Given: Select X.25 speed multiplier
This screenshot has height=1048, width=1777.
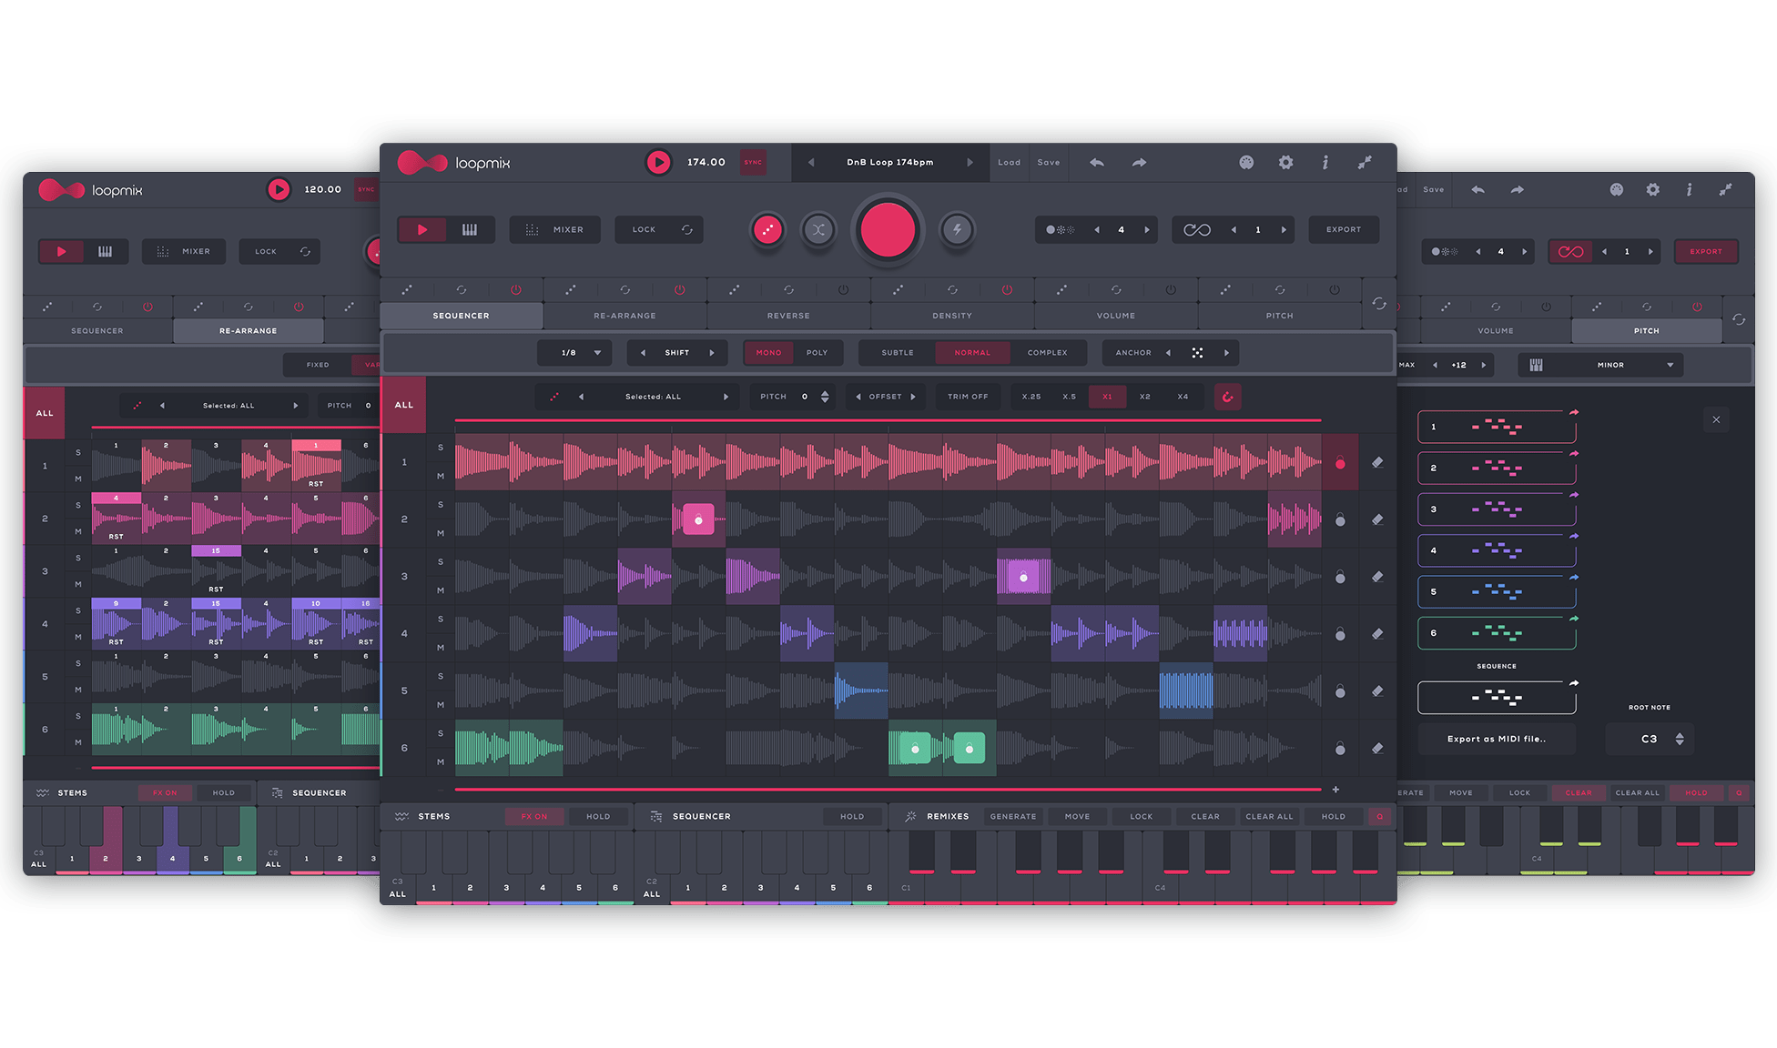Looking at the screenshot, I should (1031, 397).
